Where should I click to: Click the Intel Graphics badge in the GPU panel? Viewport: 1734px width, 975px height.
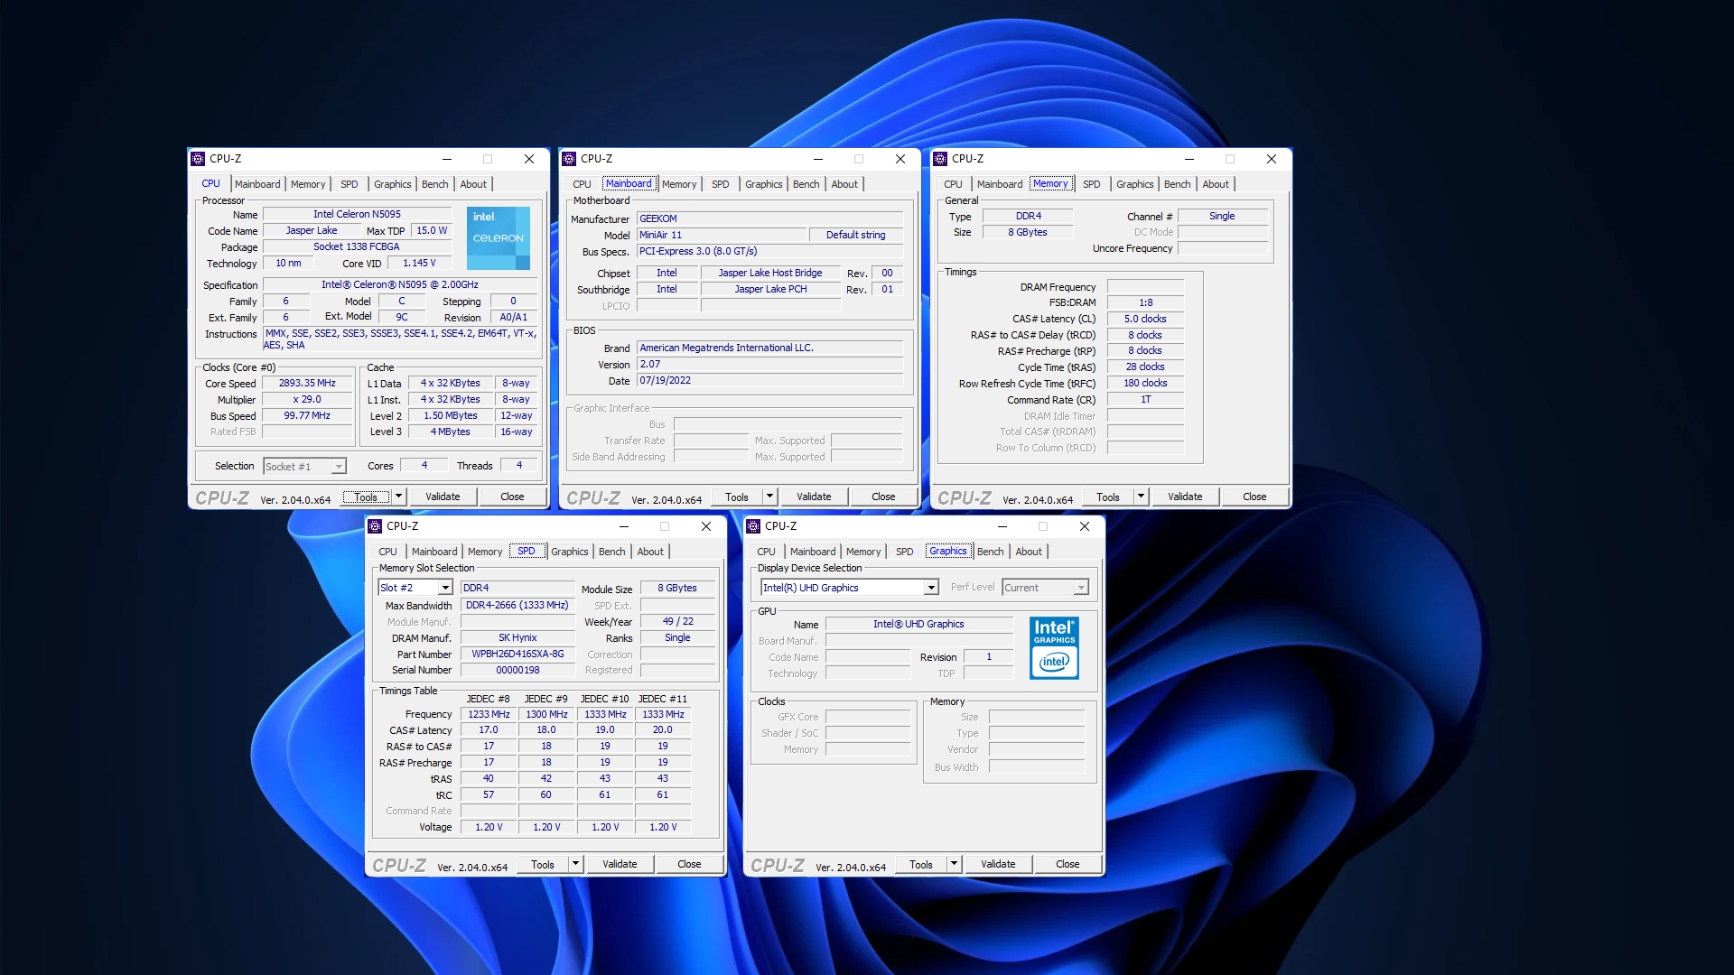tap(1054, 648)
